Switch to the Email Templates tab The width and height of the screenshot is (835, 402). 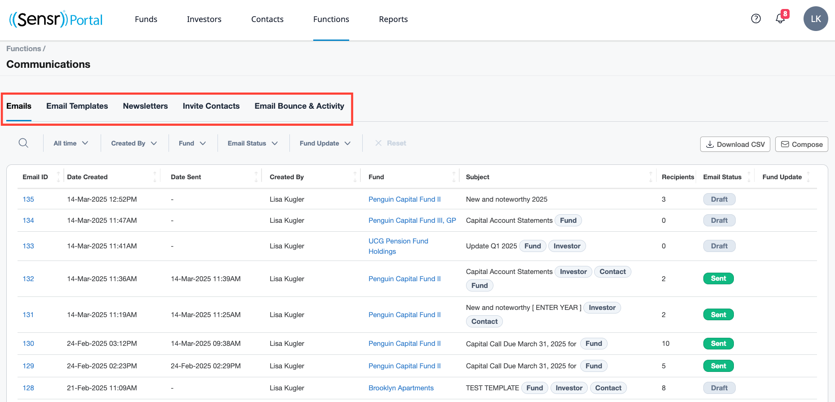pos(77,106)
